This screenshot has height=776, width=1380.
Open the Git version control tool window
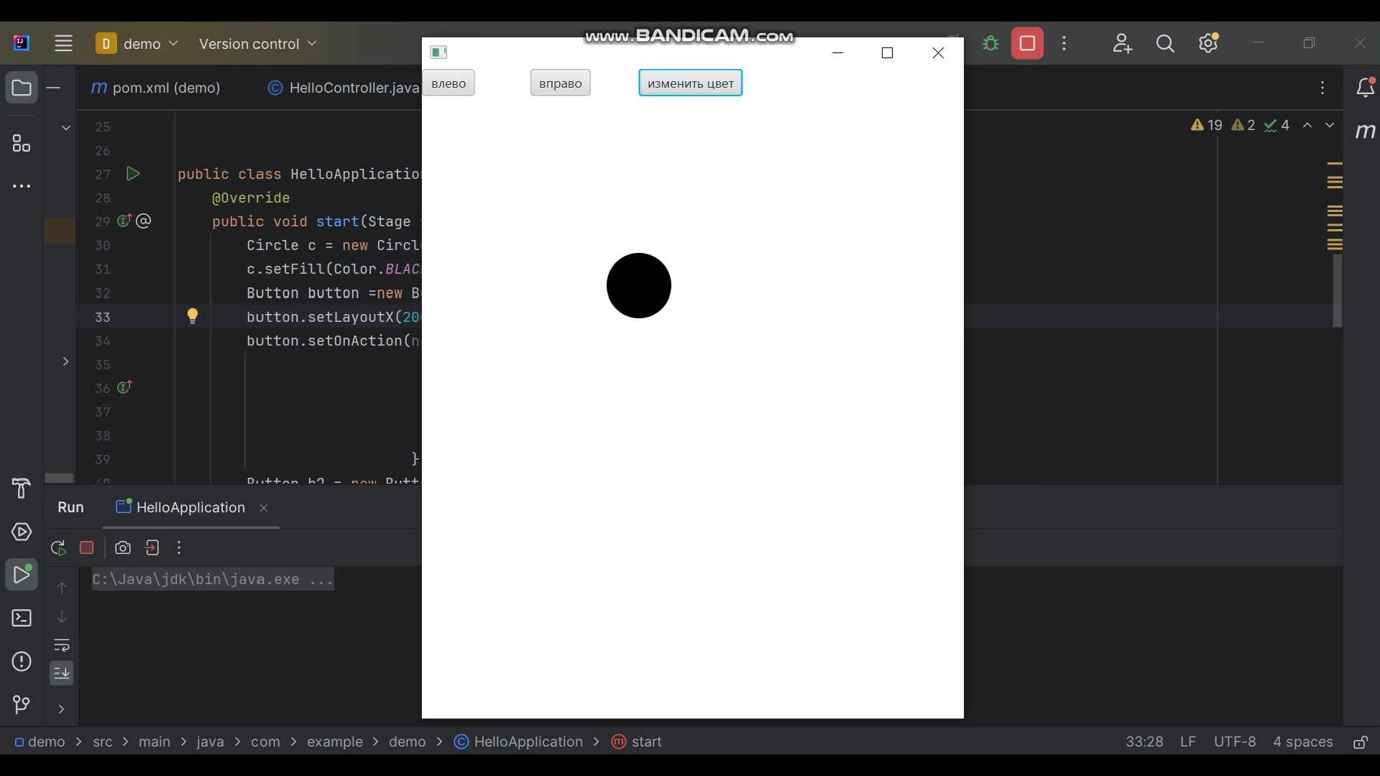click(22, 705)
